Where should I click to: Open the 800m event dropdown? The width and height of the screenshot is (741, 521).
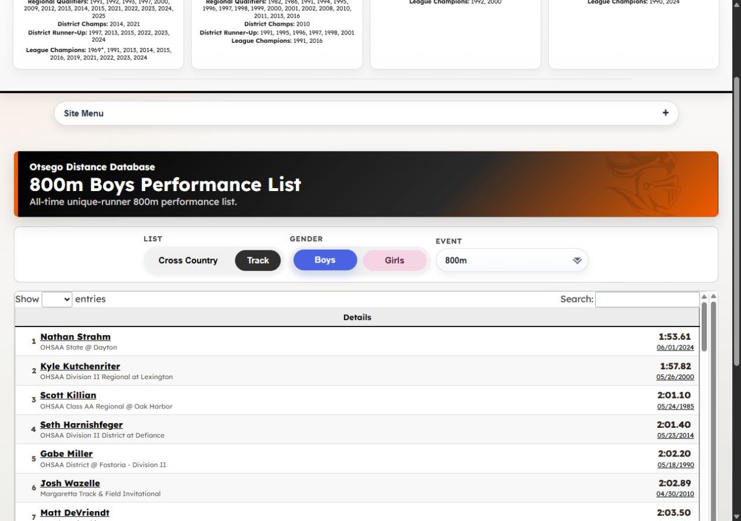coord(512,260)
